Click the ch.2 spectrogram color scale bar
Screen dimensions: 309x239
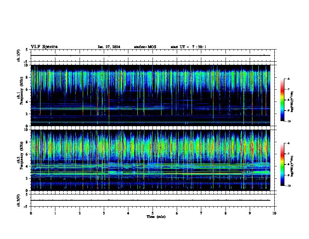[282, 164]
